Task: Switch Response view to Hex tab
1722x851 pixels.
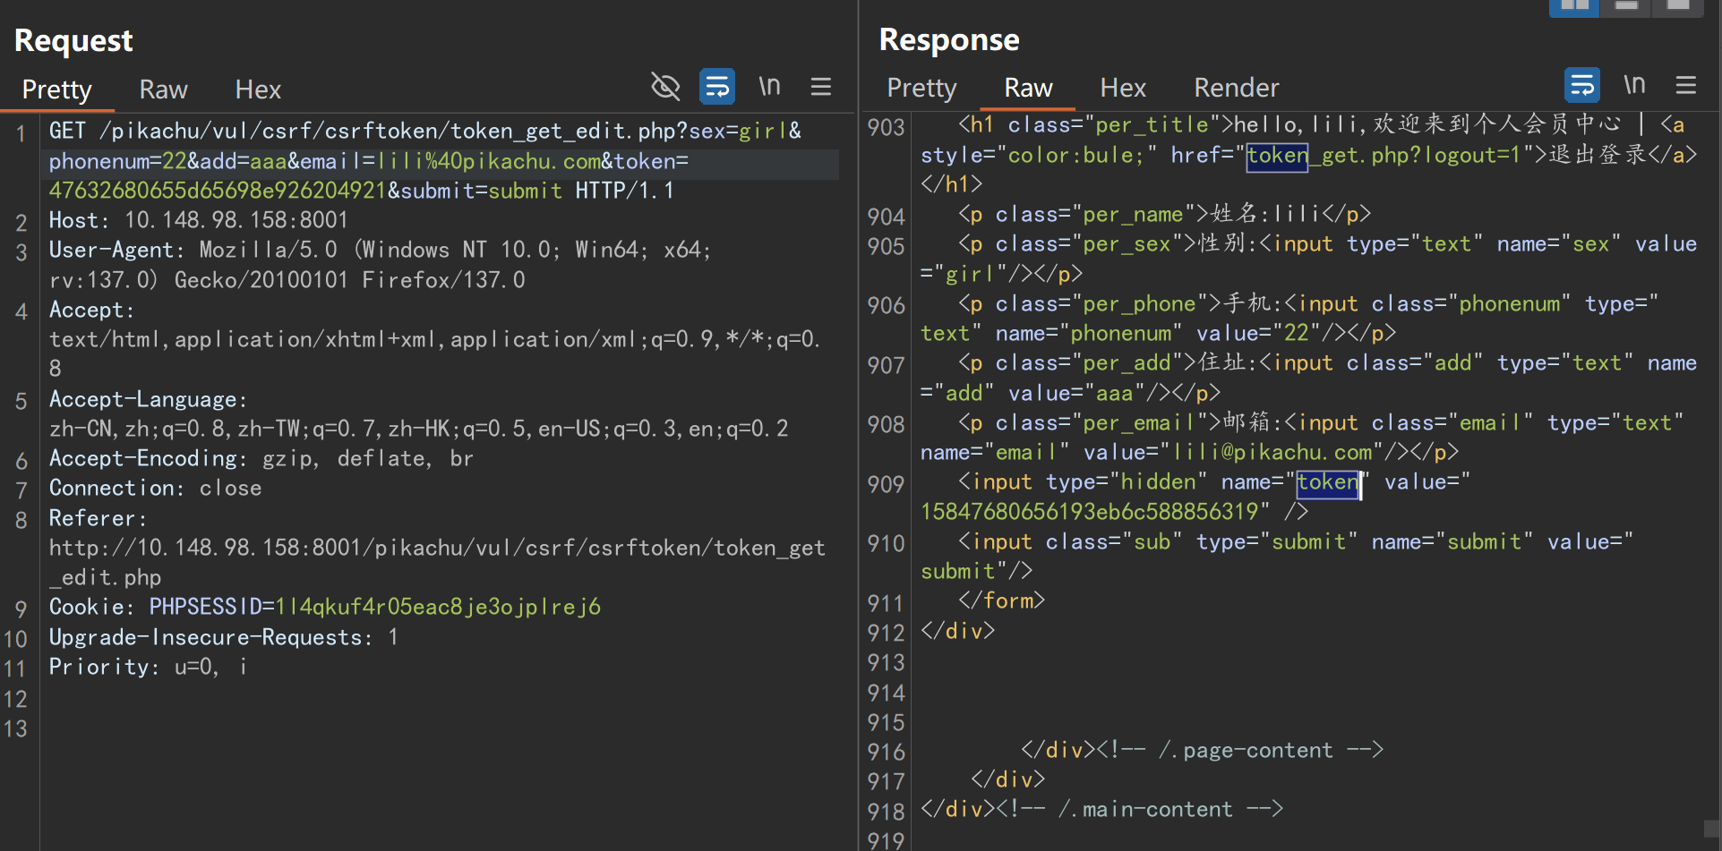Action: (x=1123, y=88)
